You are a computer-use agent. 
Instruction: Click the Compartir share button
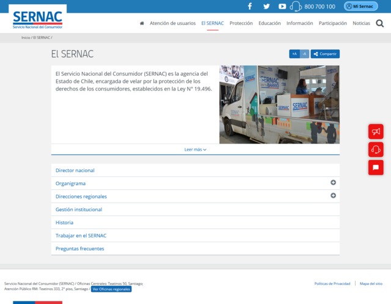[x=325, y=54]
